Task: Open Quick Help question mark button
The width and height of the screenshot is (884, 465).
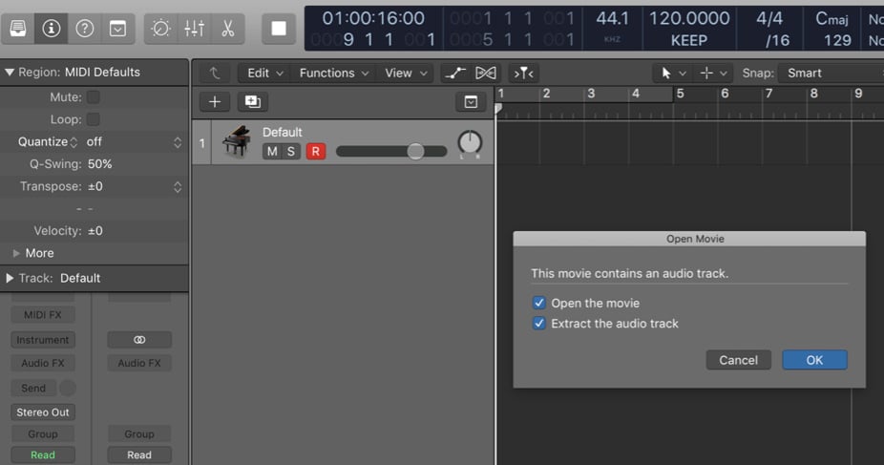Action: (85, 29)
